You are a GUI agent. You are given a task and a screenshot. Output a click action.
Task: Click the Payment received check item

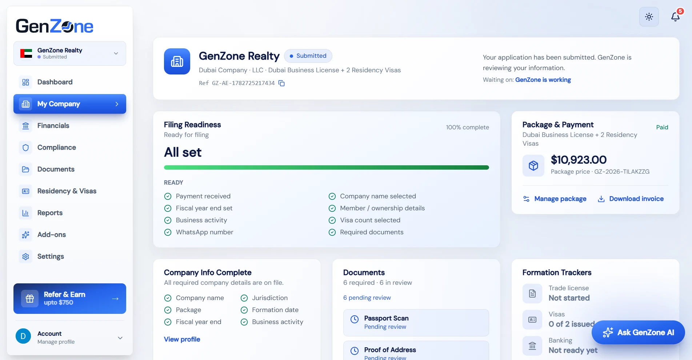[197, 196]
